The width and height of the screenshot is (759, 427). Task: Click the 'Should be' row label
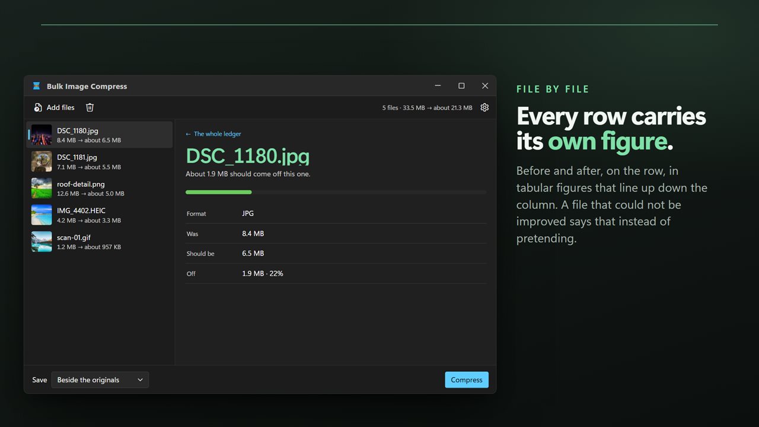click(200, 254)
